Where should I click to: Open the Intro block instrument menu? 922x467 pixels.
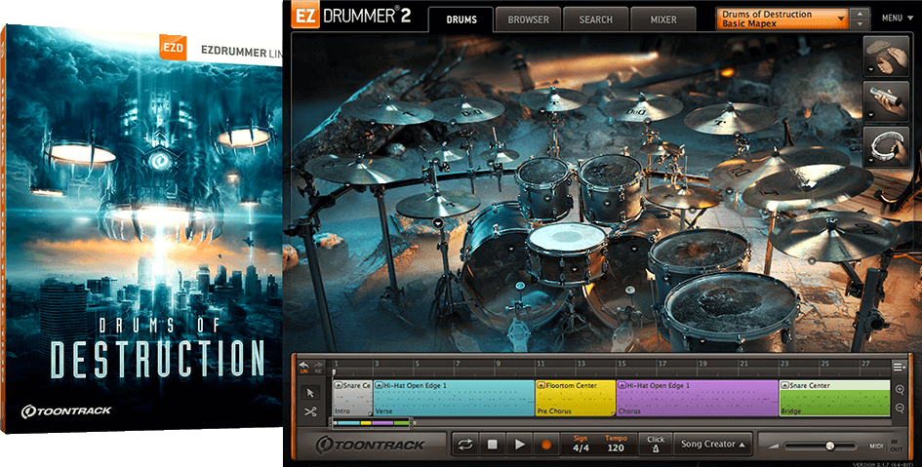click(339, 385)
